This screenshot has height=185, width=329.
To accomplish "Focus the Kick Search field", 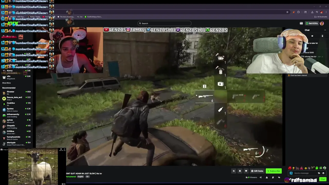I will (164, 23).
